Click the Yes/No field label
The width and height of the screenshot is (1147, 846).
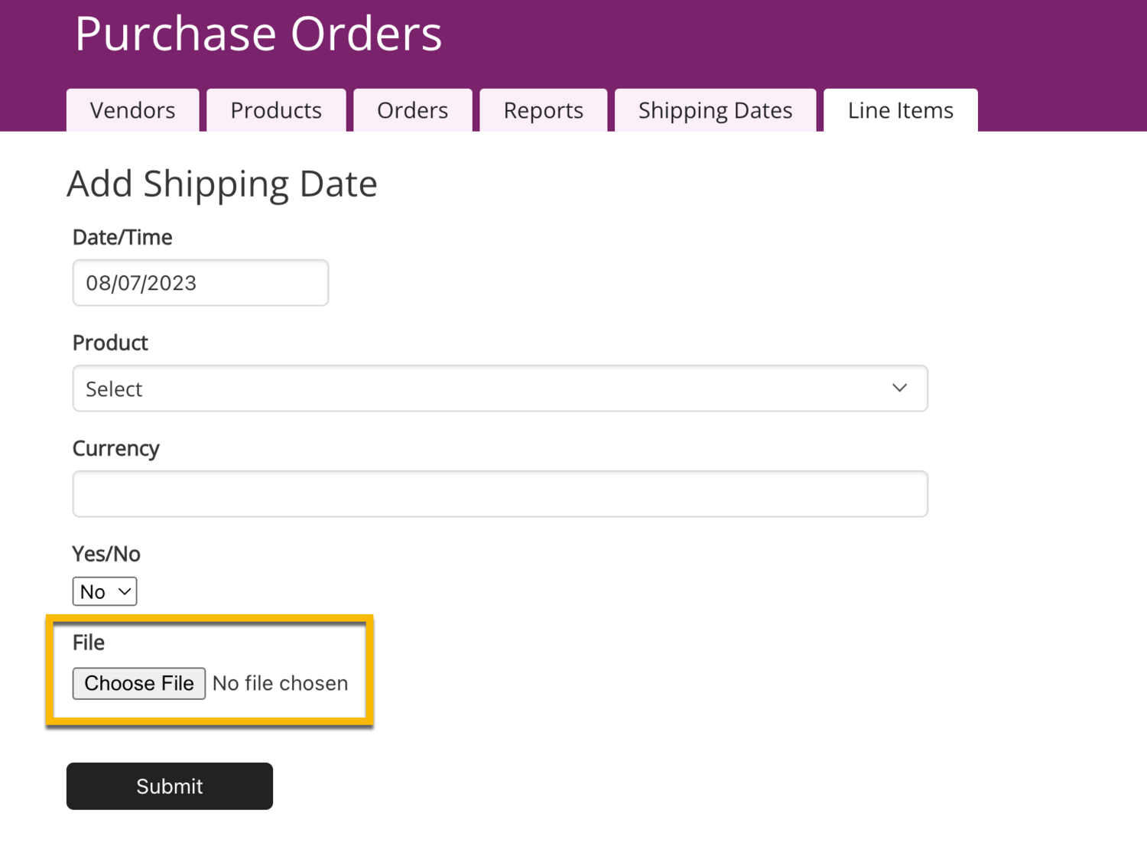coord(106,554)
